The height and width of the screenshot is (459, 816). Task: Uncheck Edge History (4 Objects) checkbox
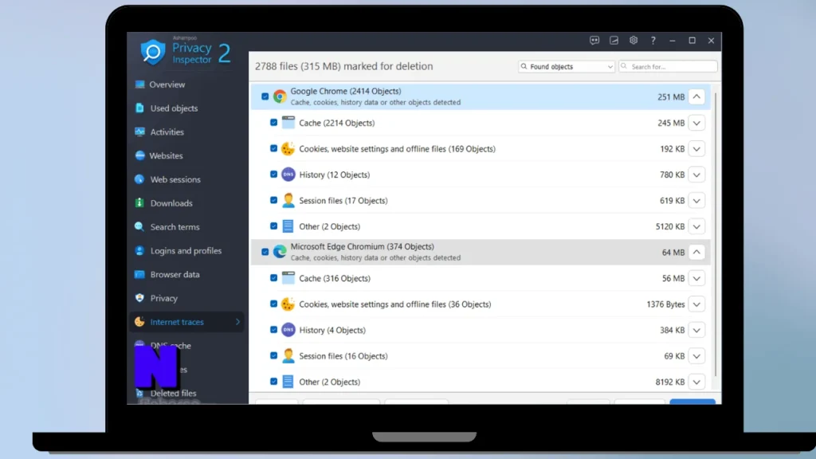(274, 329)
